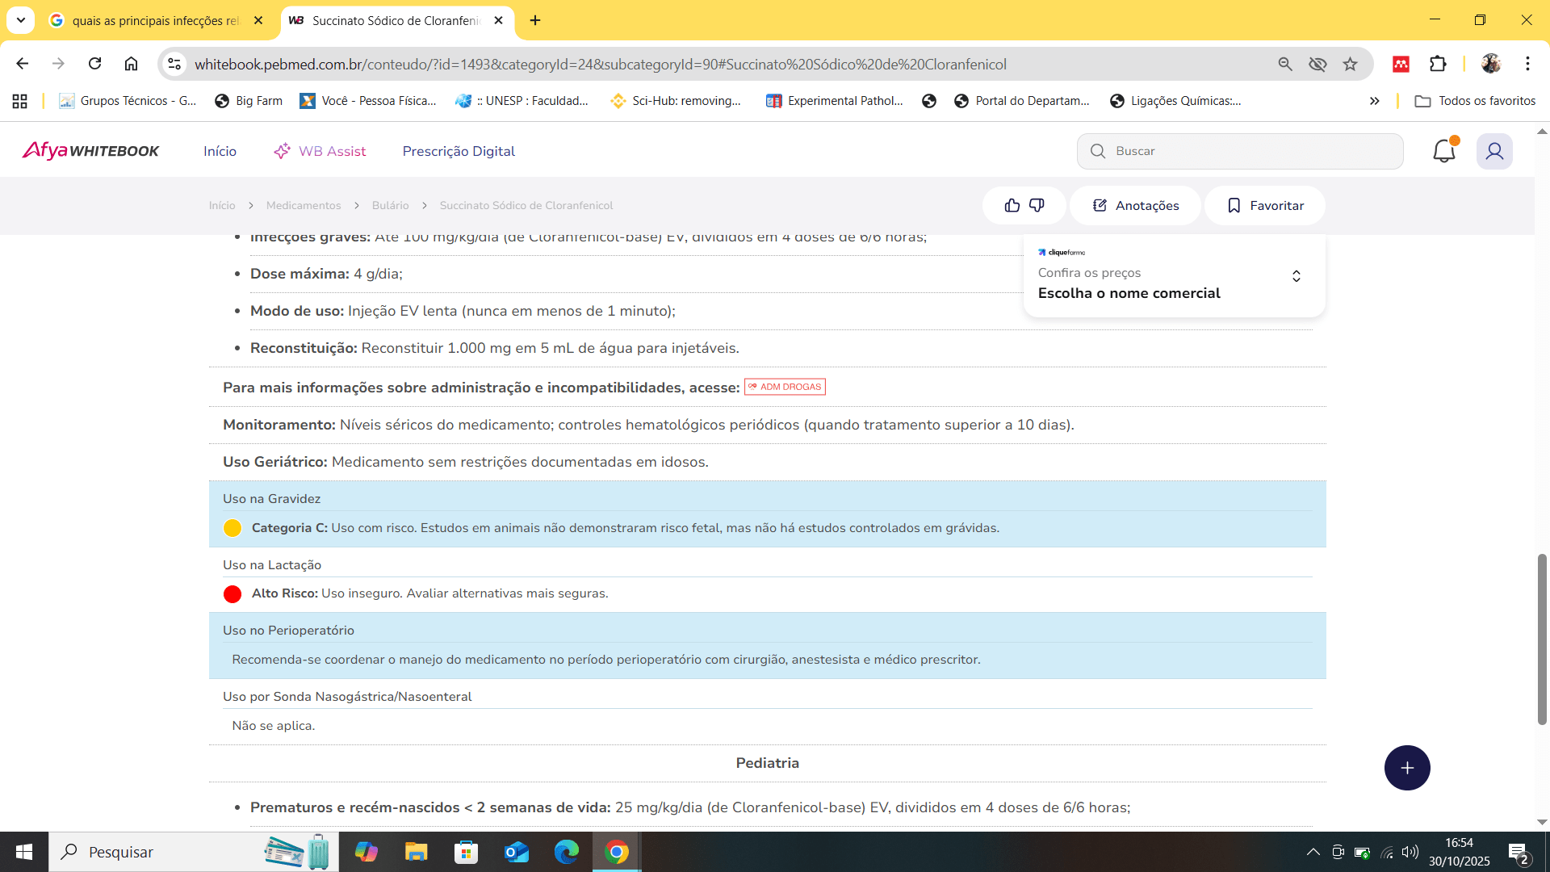The width and height of the screenshot is (1550, 872).
Task: Expand the commercial name price selector
Action: point(1296,276)
